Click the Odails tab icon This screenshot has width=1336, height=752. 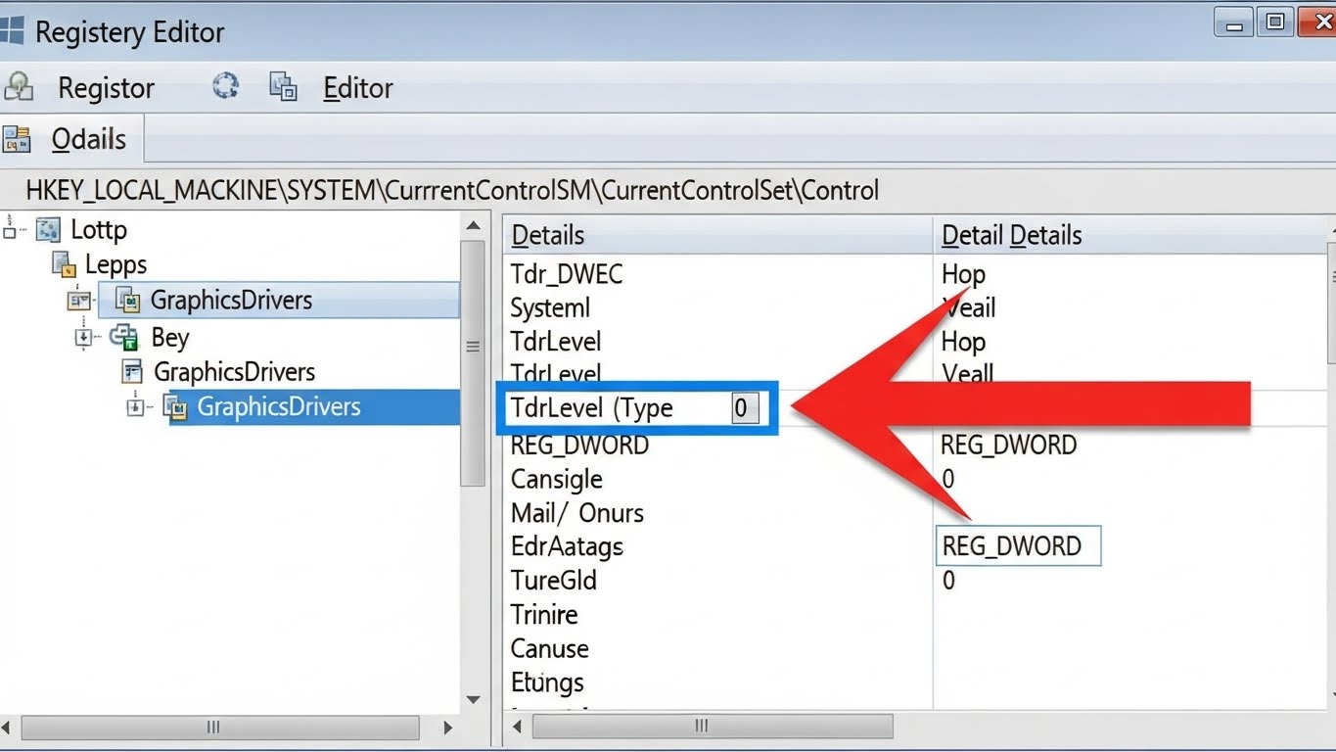point(16,139)
